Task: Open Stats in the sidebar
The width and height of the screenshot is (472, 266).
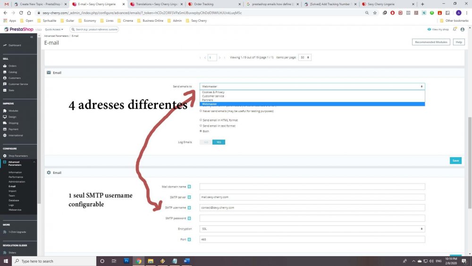Action: tap(11, 90)
